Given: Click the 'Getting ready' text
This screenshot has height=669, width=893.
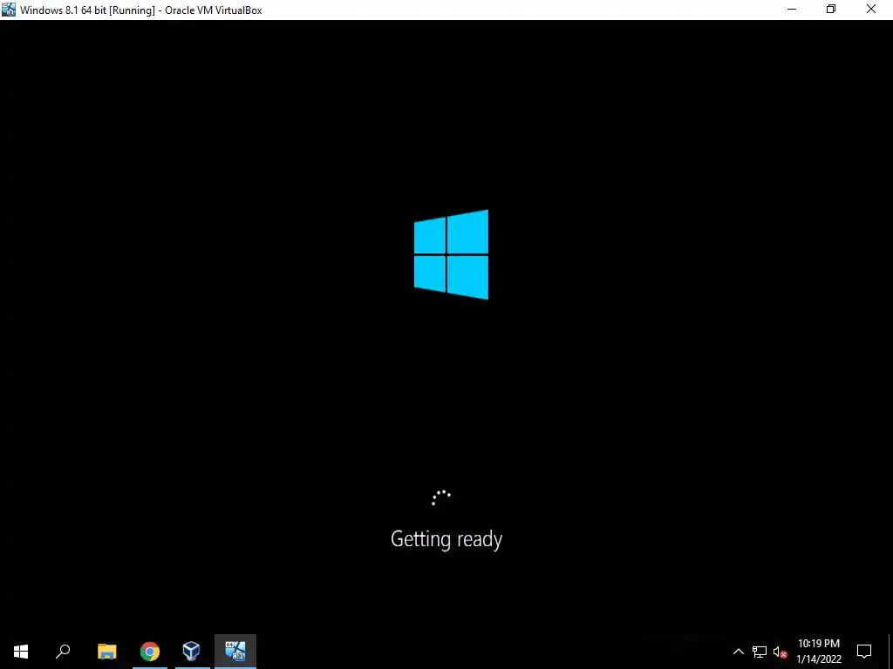Looking at the screenshot, I should pyautogui.click(x=446, y=539).
